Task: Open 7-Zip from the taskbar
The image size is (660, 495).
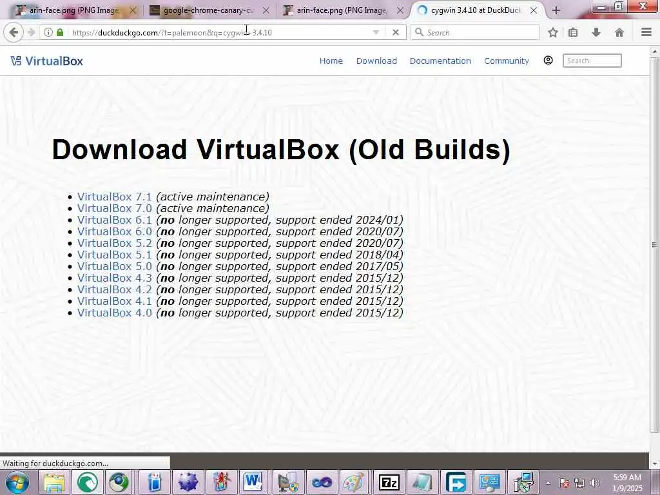Action: point(389,482)
